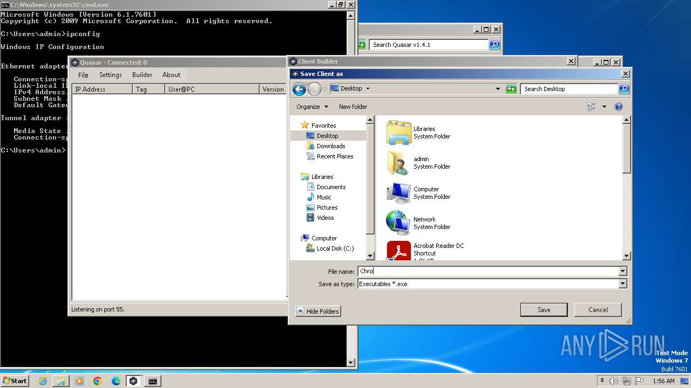691x388 pixels.
Task: Open Internet Explorer from the taskbar
Action: click(43, 381)
